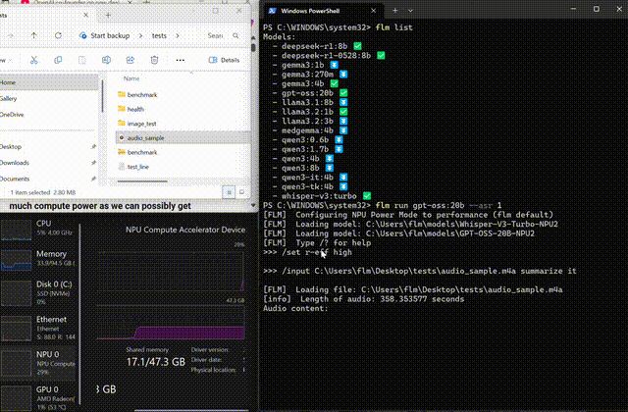Click the Delete trash icon in Explorer
628x412 pixels.
click(154, 60)
